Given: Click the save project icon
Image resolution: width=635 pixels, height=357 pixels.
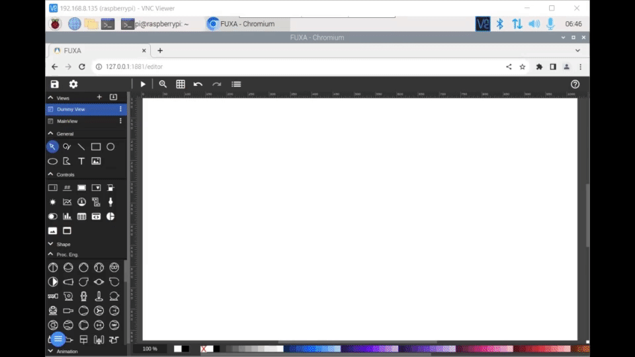Looking at the screenshot, I should (x=55, y=84).
